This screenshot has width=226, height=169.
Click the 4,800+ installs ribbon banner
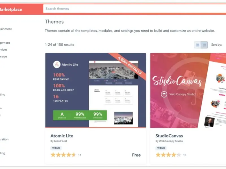(x=129, y=65)
